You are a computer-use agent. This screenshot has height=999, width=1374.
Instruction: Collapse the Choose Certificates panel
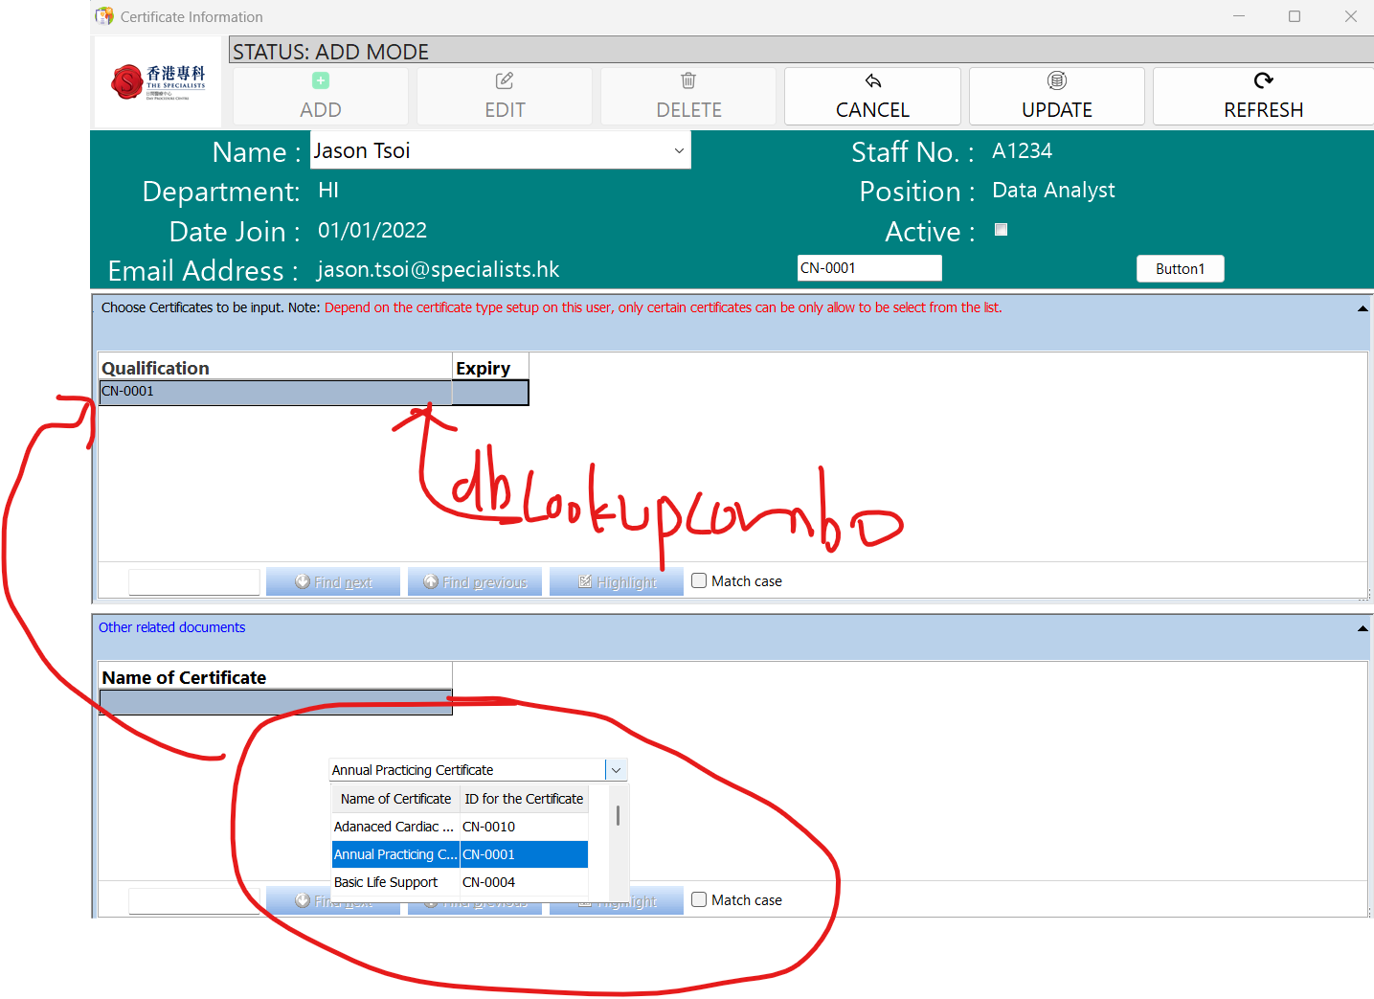click(x=1362, y=308)
